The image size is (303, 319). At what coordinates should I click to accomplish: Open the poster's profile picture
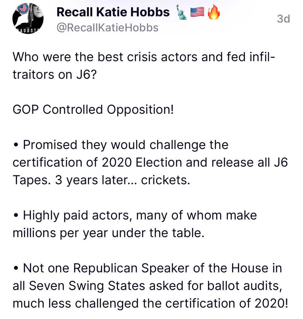click(28, 19)
